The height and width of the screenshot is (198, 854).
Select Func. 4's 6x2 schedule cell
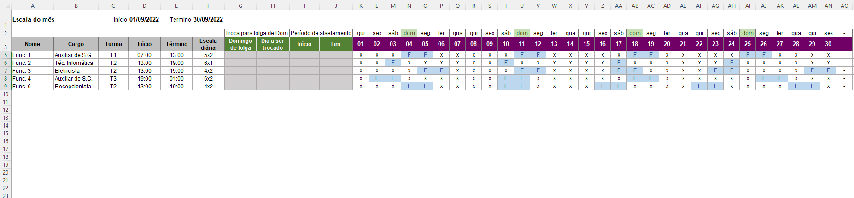(208, 78)
